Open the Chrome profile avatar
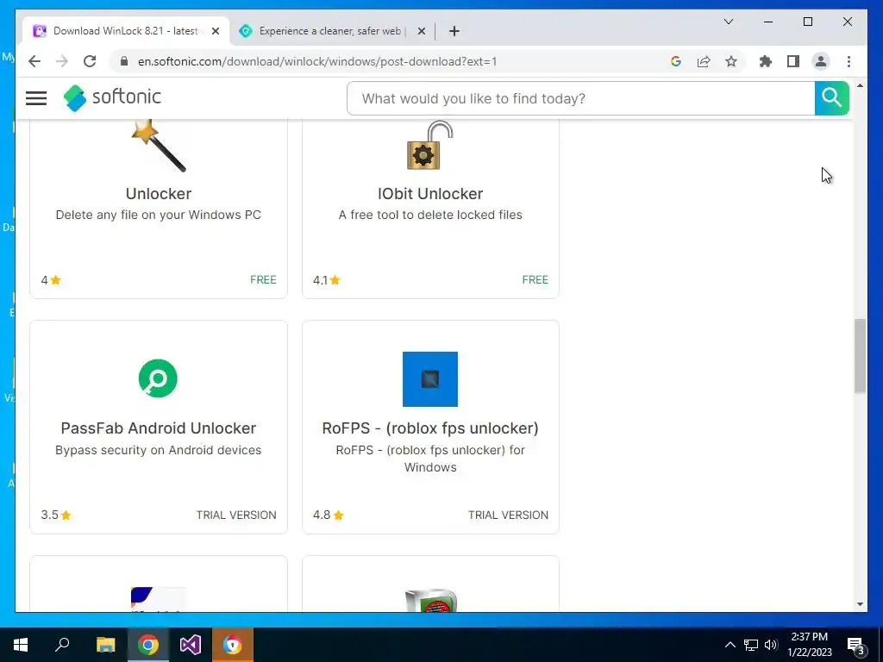 [x=821, y=61]
